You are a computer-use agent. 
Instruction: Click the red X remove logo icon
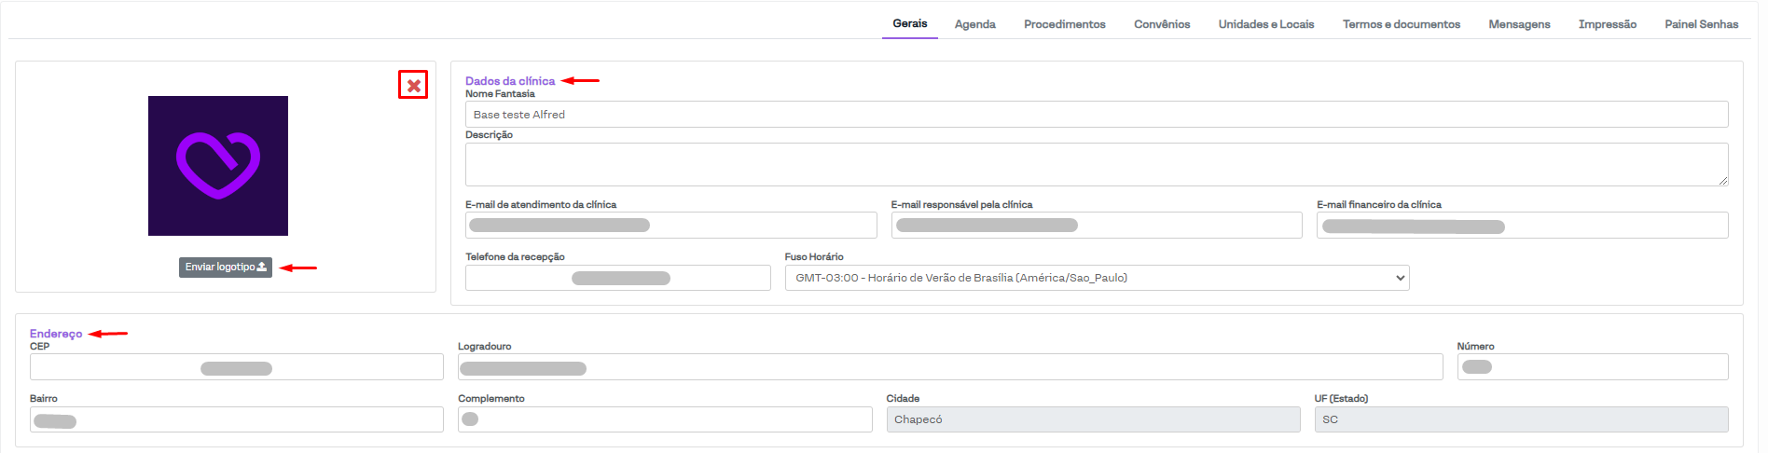[413, 85]
